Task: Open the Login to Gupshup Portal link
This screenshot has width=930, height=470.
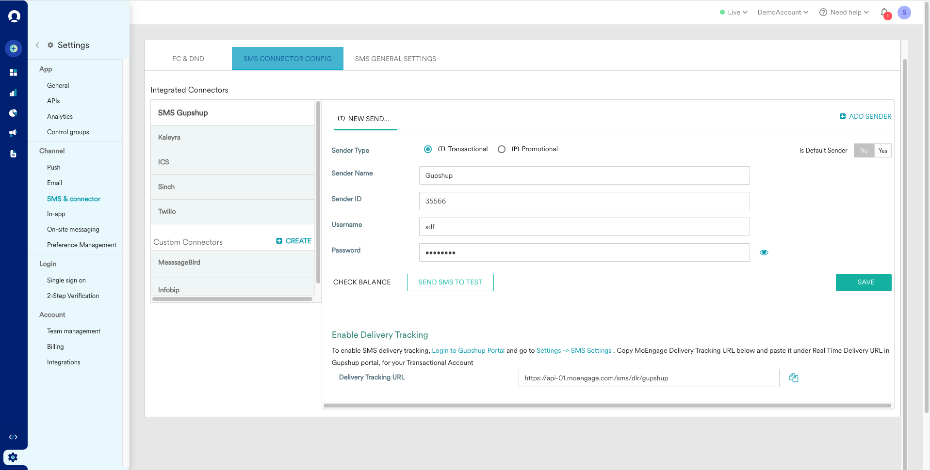Action: tap(468, 350)
